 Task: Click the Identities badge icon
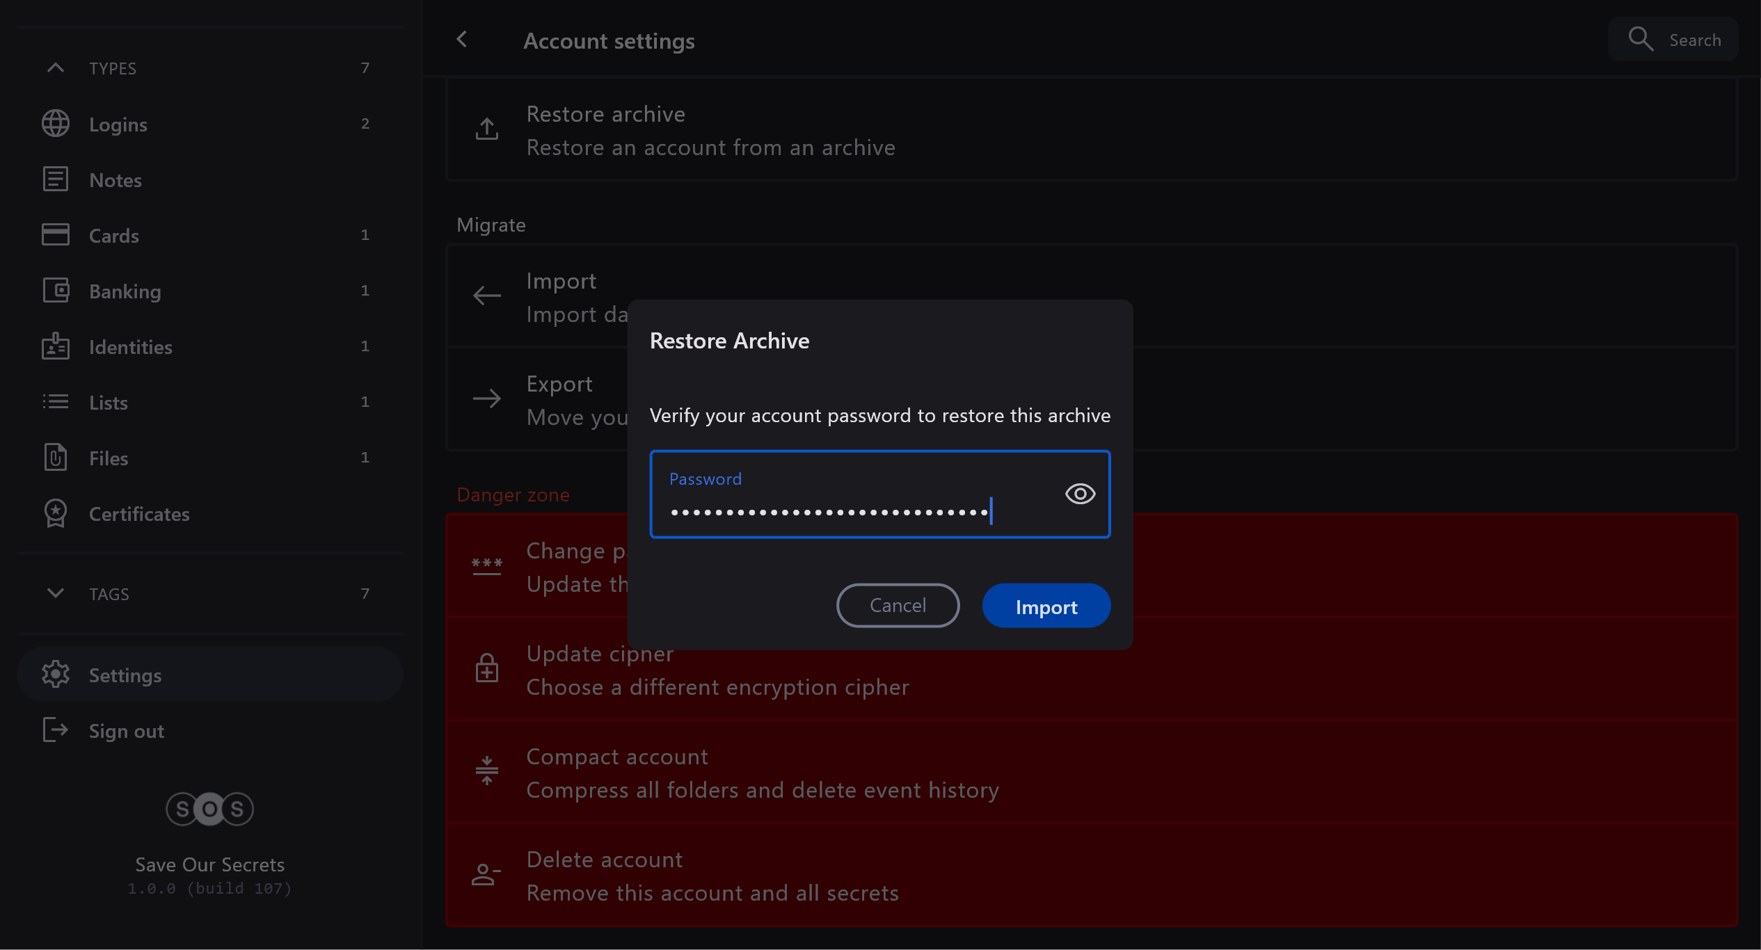56,346
